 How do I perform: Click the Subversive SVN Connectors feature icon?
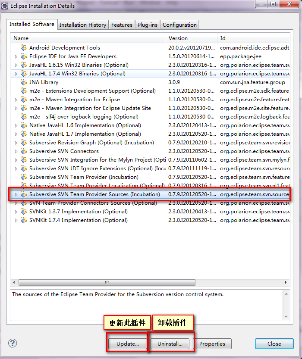tap(24, 151)
